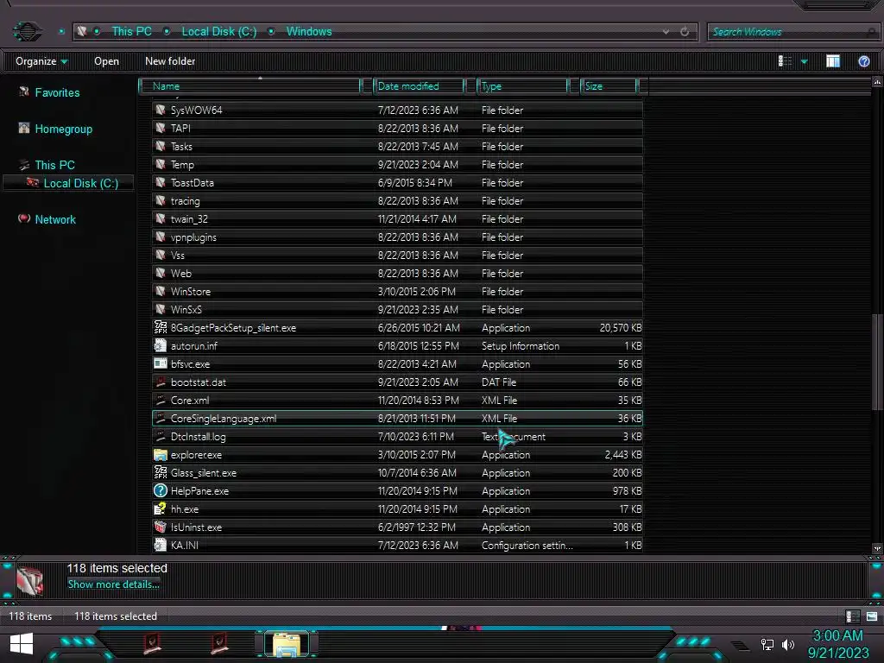Select the WinStore folder name
884x663 pixels.
191,292
